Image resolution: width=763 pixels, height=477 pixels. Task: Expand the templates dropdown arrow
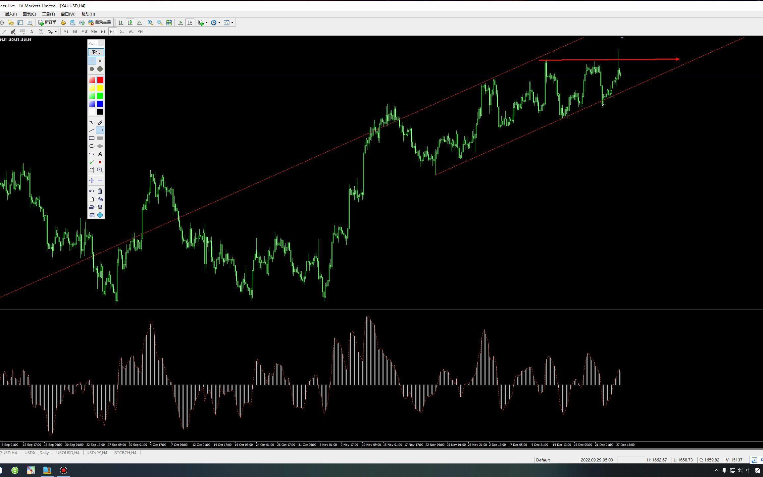[232, 23]
